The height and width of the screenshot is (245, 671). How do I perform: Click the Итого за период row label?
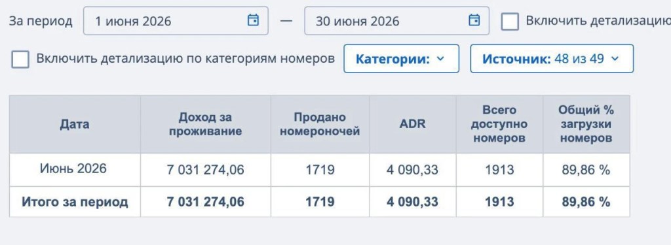(x=75, y=201)
